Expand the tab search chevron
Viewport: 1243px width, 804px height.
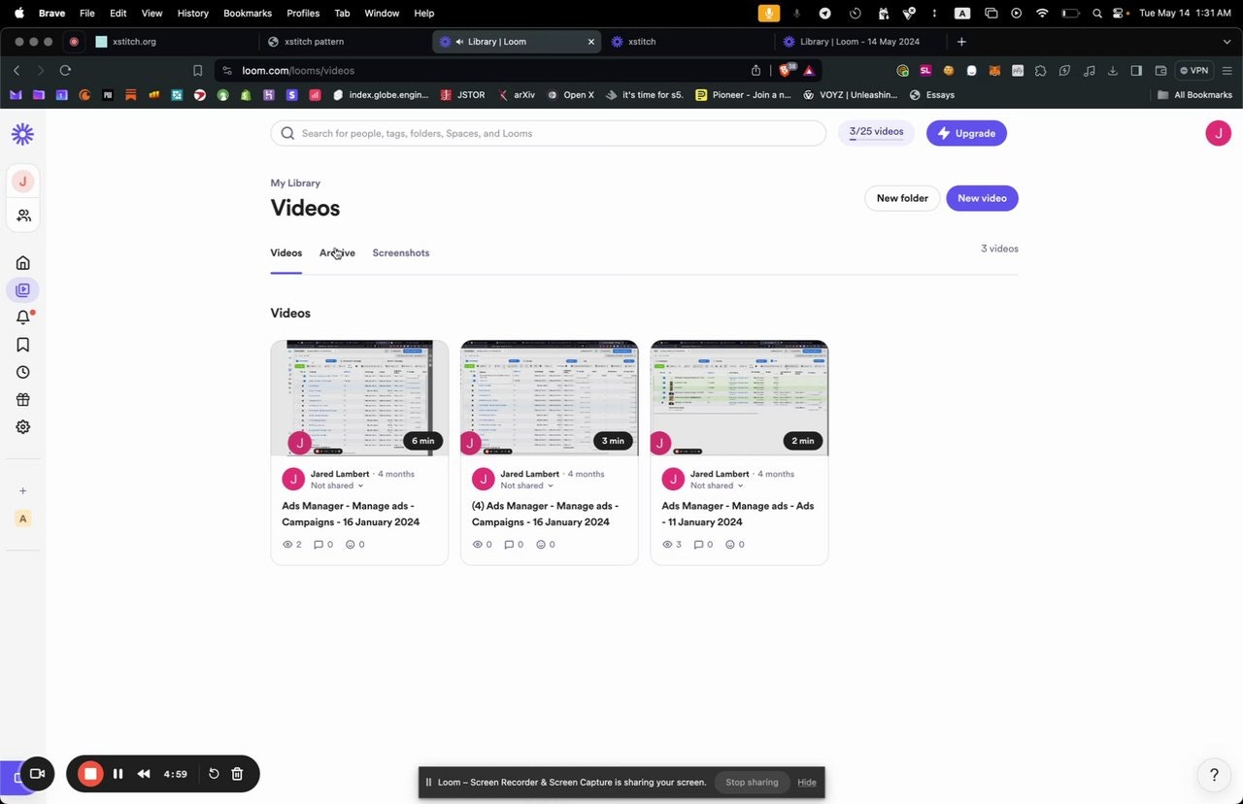tap(1226, 42)
